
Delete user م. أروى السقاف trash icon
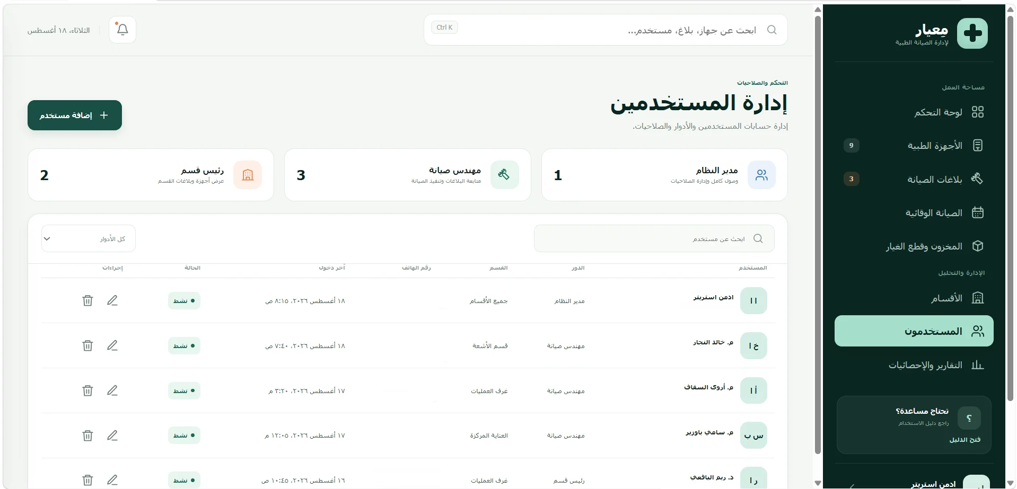point(87,390)
